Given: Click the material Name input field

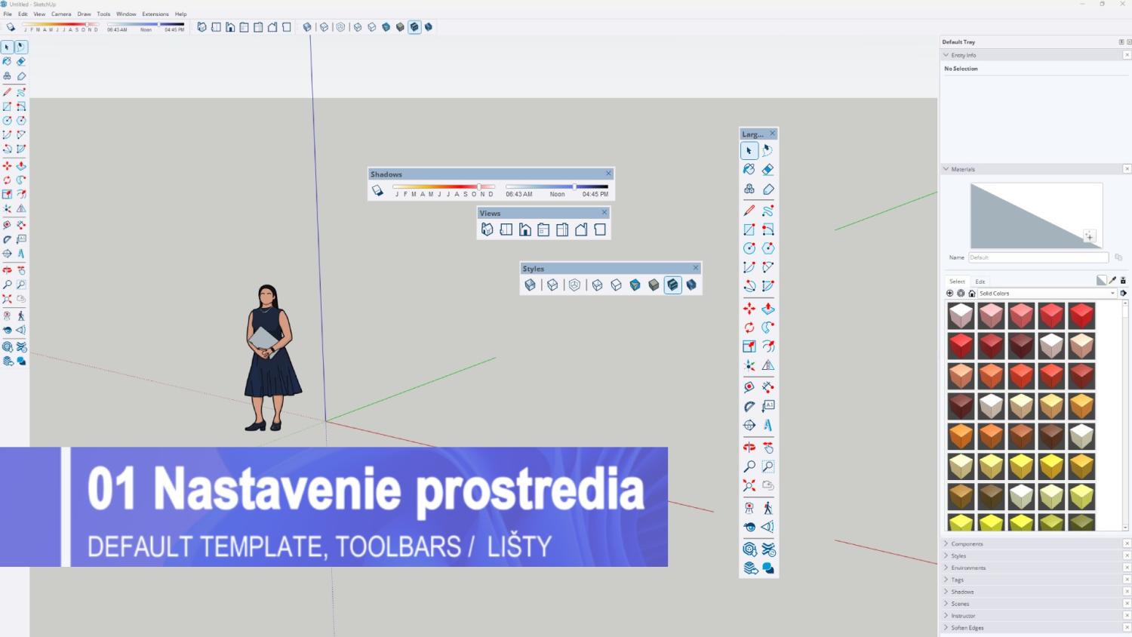Looking at the screenshot, I should pyautogui.click(x=1038, y=257).
